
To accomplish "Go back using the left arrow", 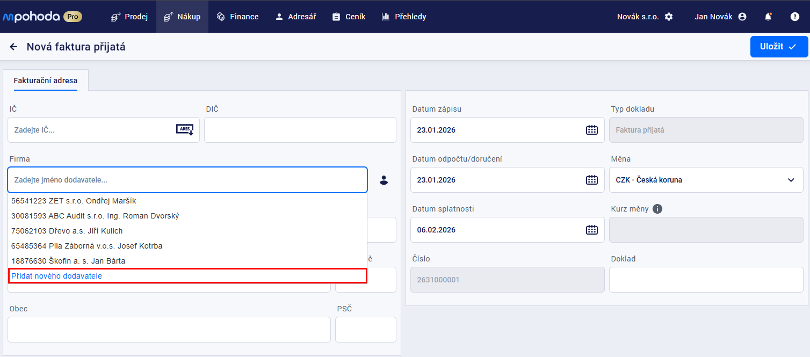I will pyautogui.click(x=13, y=47).
